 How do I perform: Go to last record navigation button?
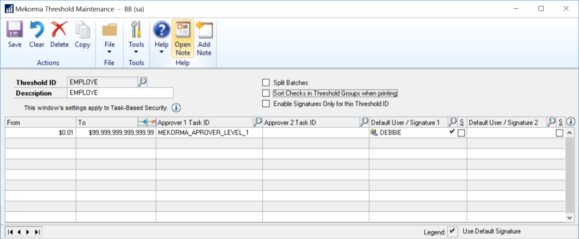pyautogui.click(x=36, y=232)
